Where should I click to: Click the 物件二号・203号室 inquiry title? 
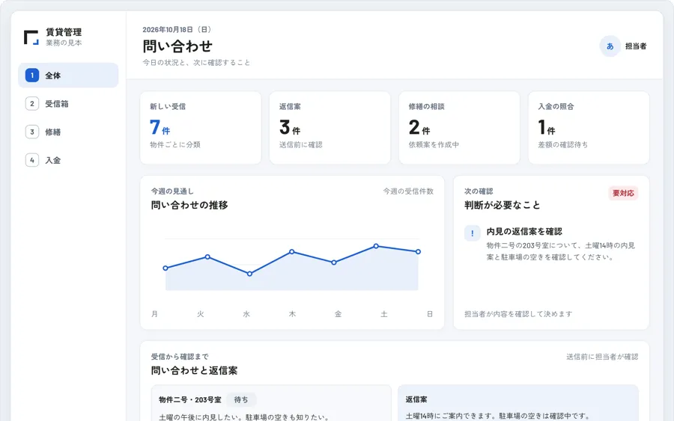click(x=190, y=399)
